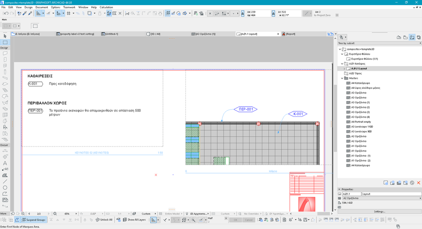Open the Teamwork menu
Viewport: 422px width, 229px height.
(69, 7)
